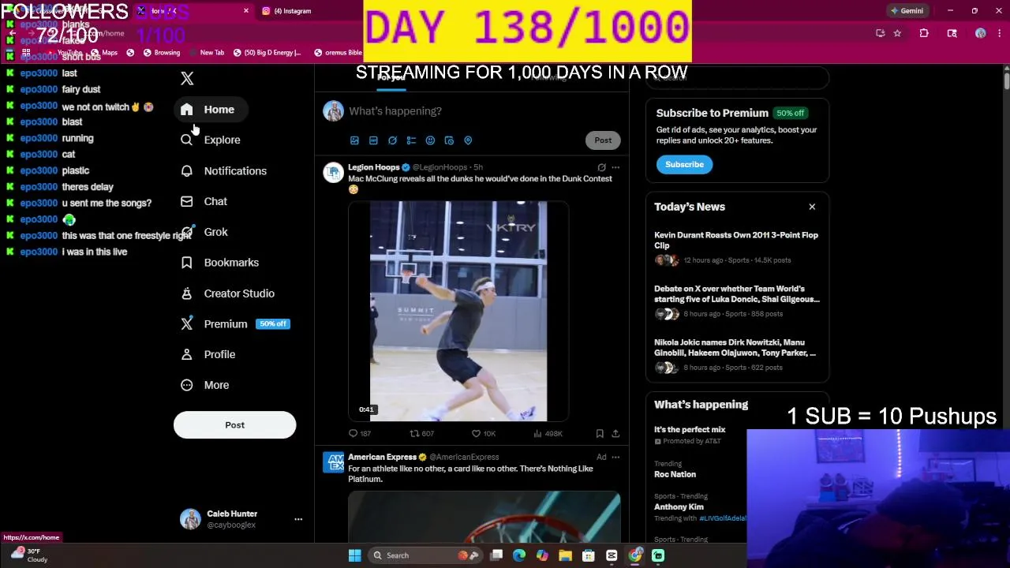1010x568 pixels.
Task: Open Notifications in the sidebar
Action: [x=224, y=171]
